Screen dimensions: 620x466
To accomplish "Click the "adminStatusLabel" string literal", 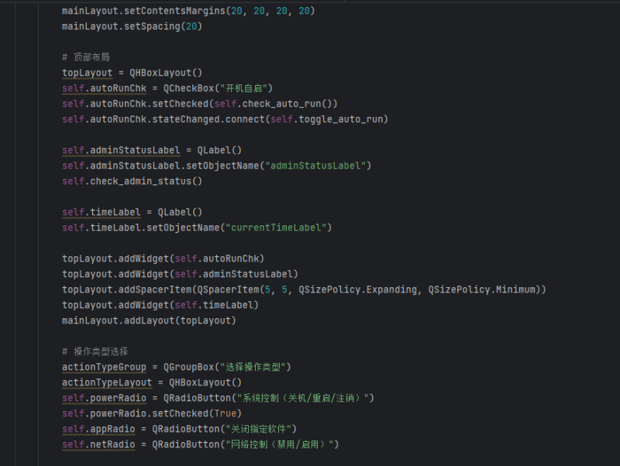I will 317,166.
